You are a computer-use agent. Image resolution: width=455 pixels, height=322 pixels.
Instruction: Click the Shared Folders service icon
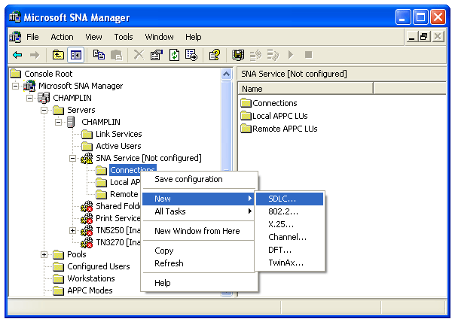[87, 206]
